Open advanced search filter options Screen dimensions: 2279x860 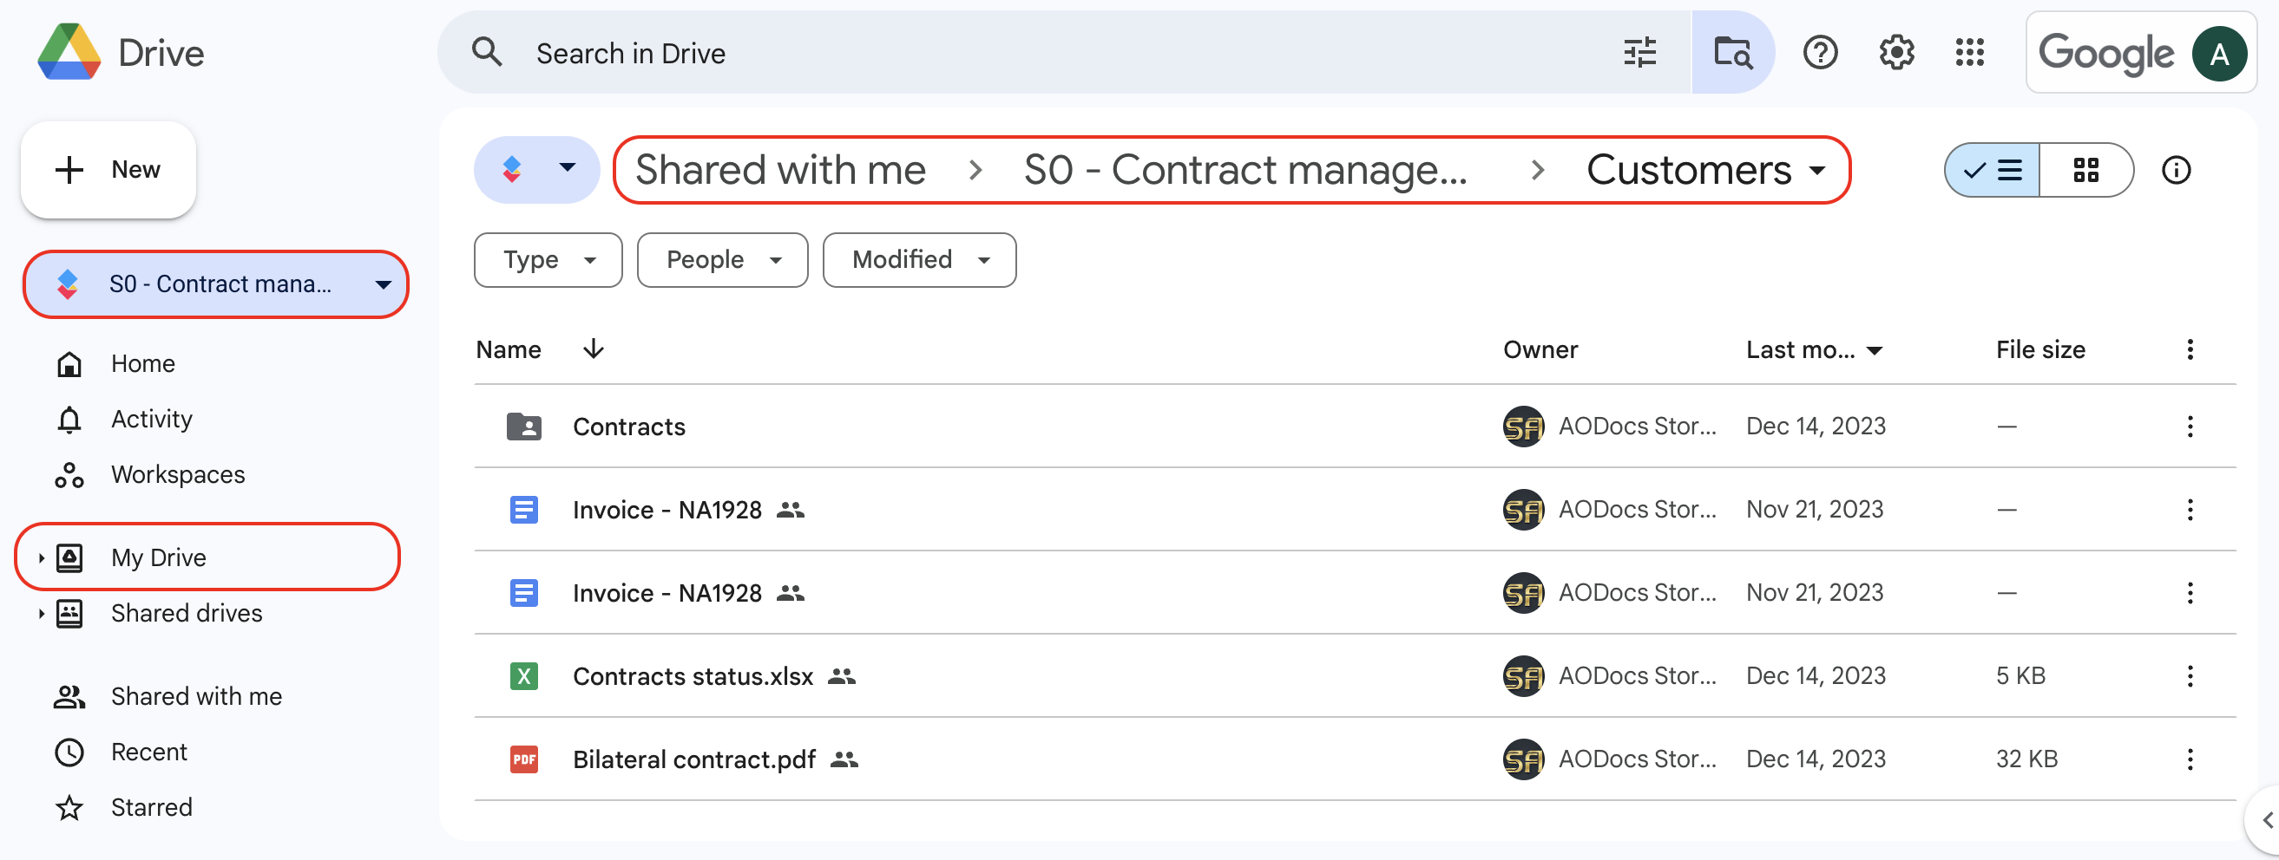click(1639, 53)
